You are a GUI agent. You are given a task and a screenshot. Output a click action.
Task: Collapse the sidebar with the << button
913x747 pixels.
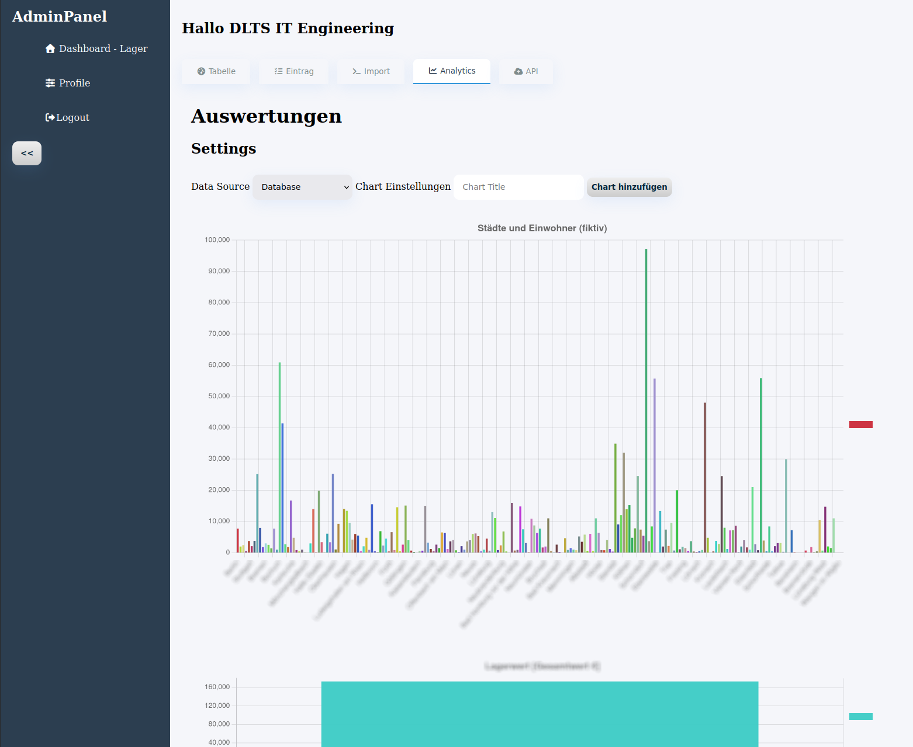pos(27,153)
